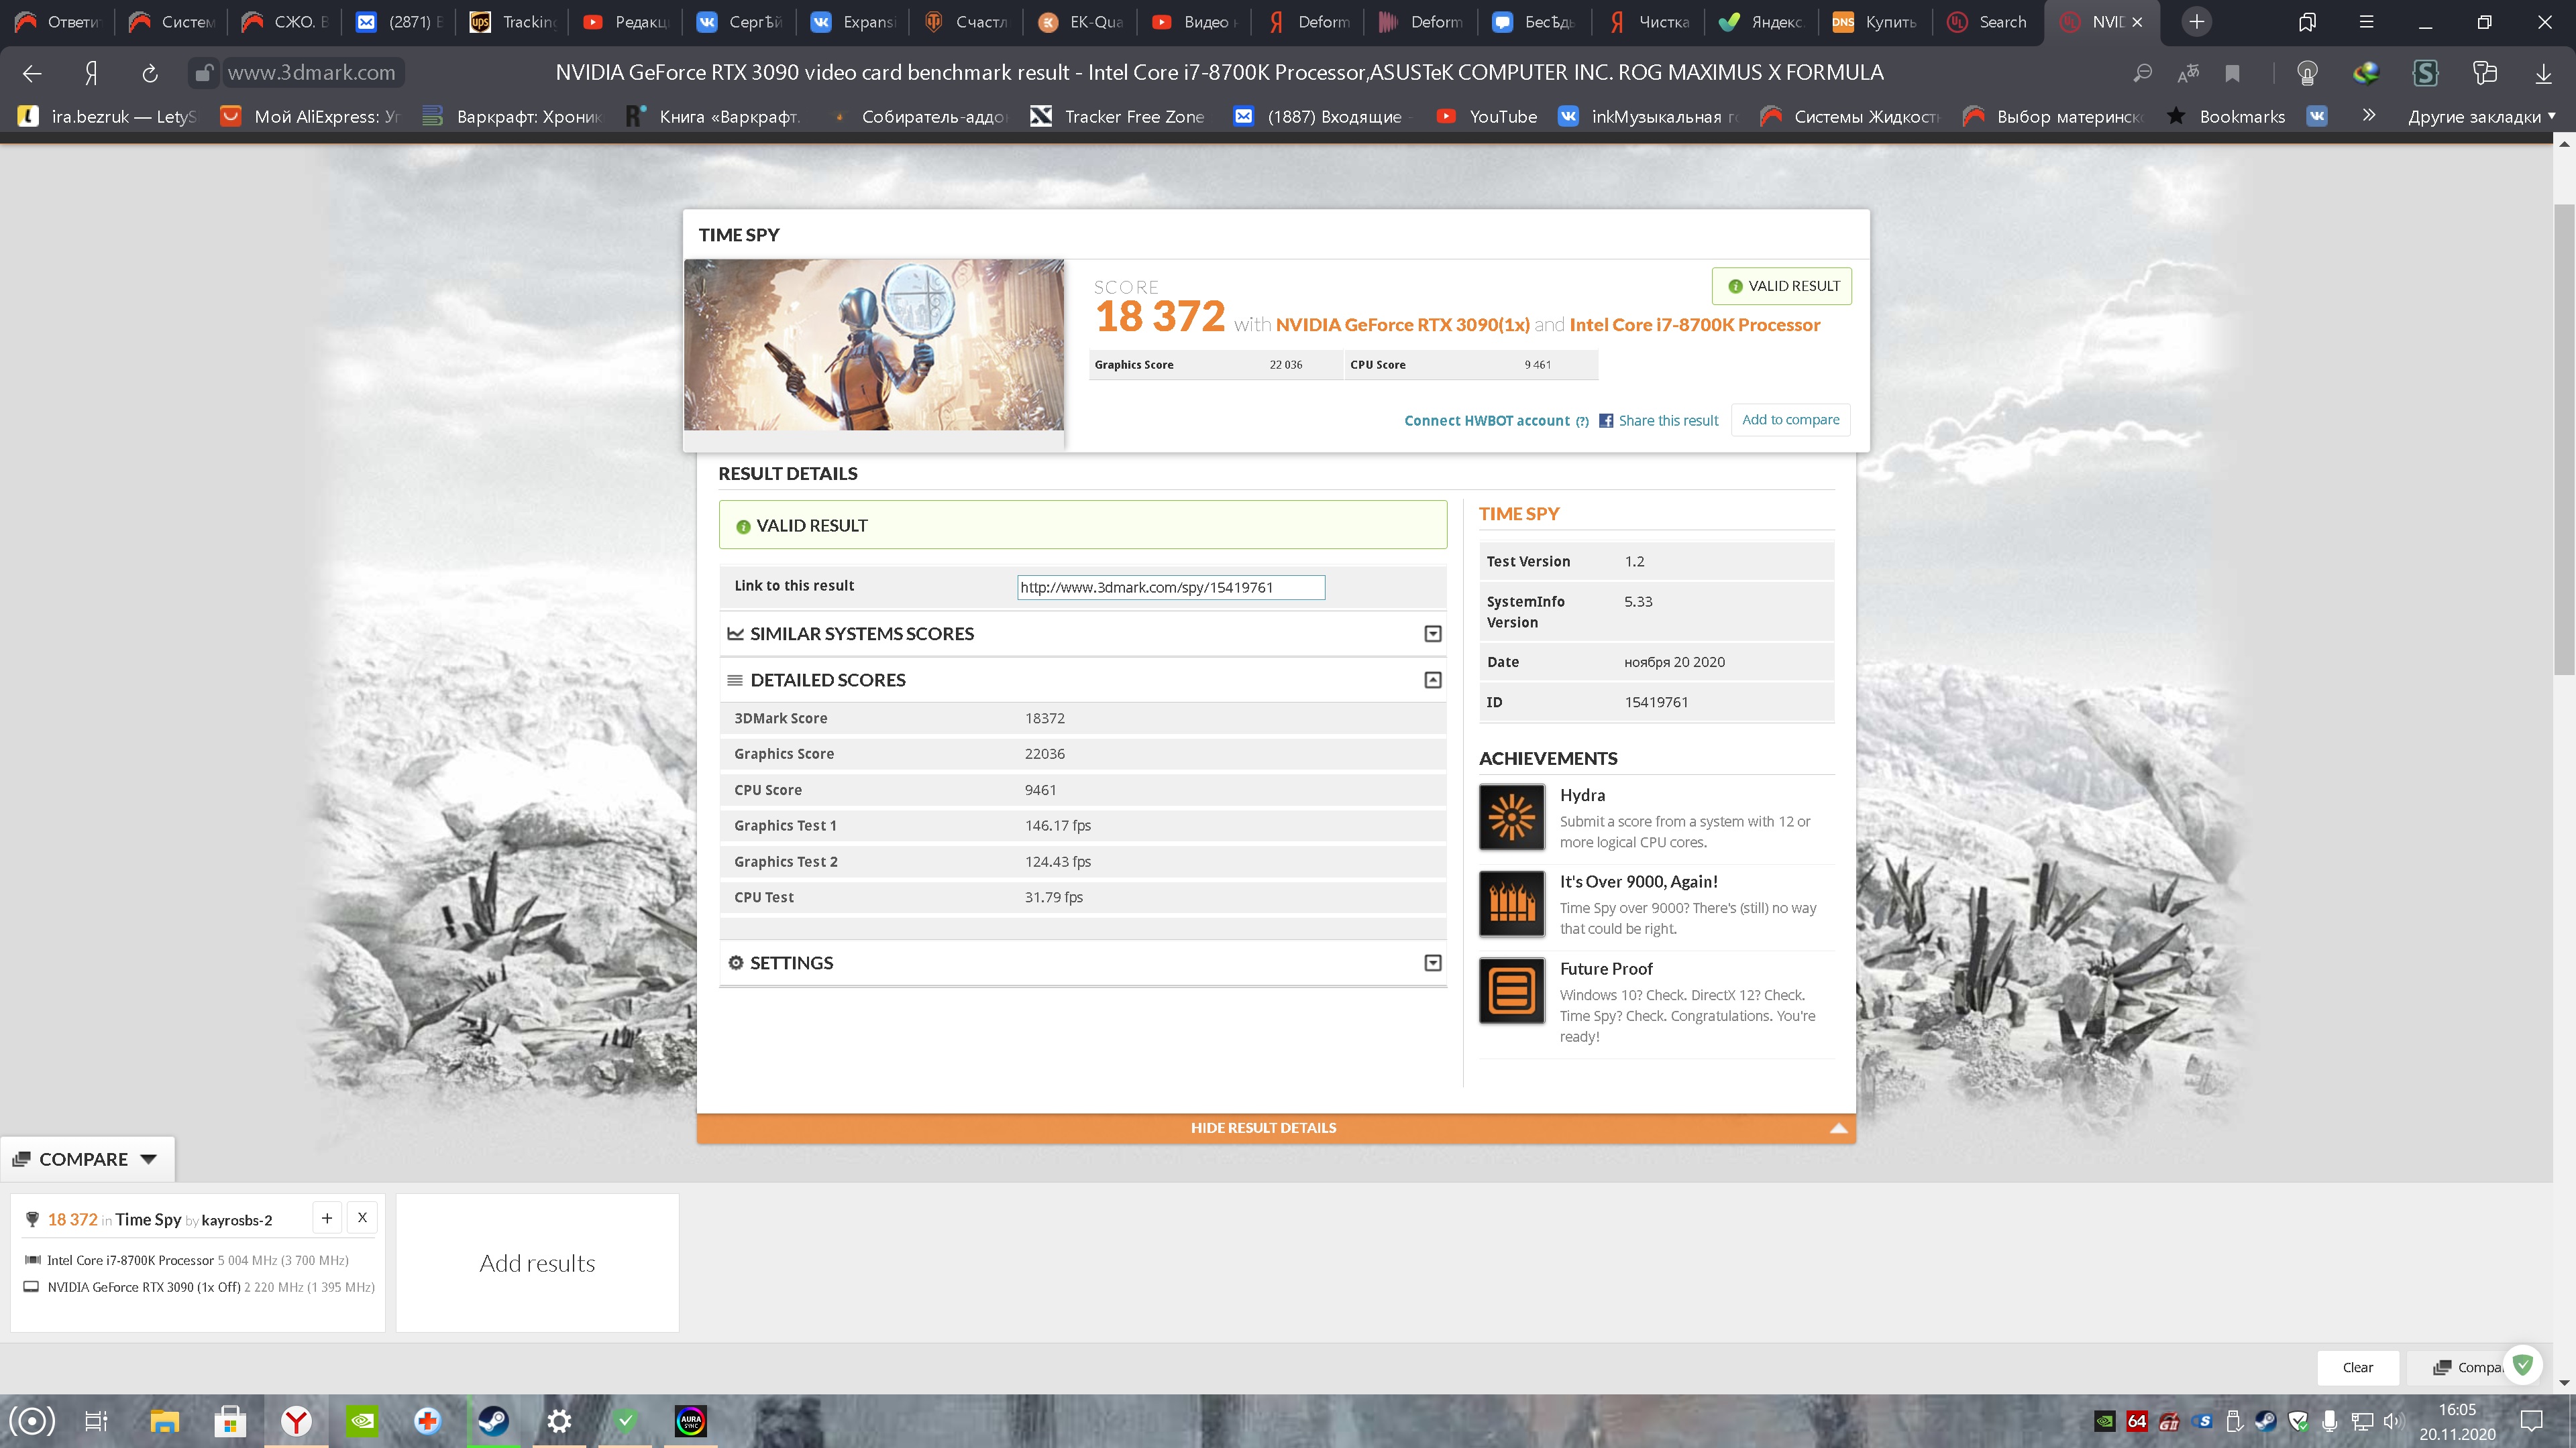Image resolution: width=2576 pixels, height=1448 pixels.
Task: Click the page translate icon in address bar
Action: tap(2188, 73)
